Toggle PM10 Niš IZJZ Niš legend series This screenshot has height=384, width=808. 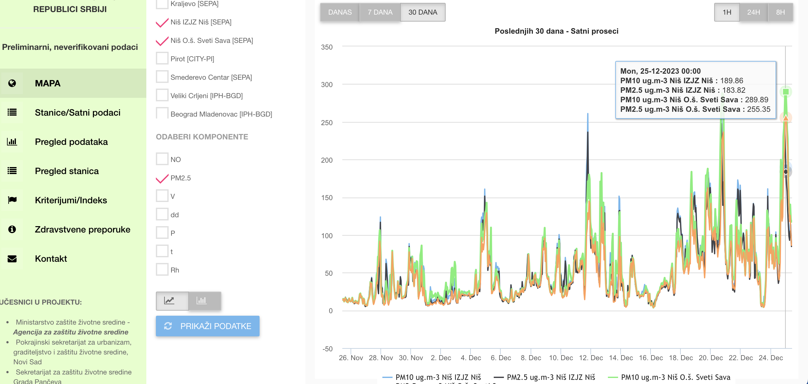coord(438,377)
